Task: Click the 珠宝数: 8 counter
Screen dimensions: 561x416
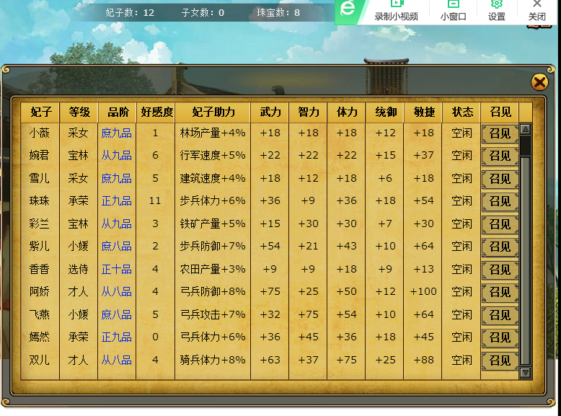Action: [x=278, y=13]
